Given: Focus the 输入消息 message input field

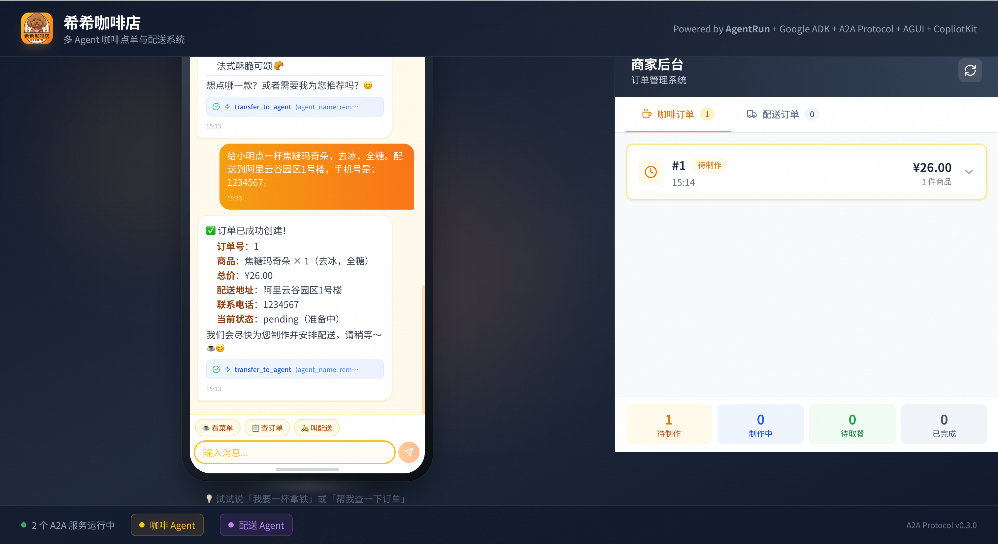Looking at the screenshot, I should pyautogui.click(x=294, y=452).
